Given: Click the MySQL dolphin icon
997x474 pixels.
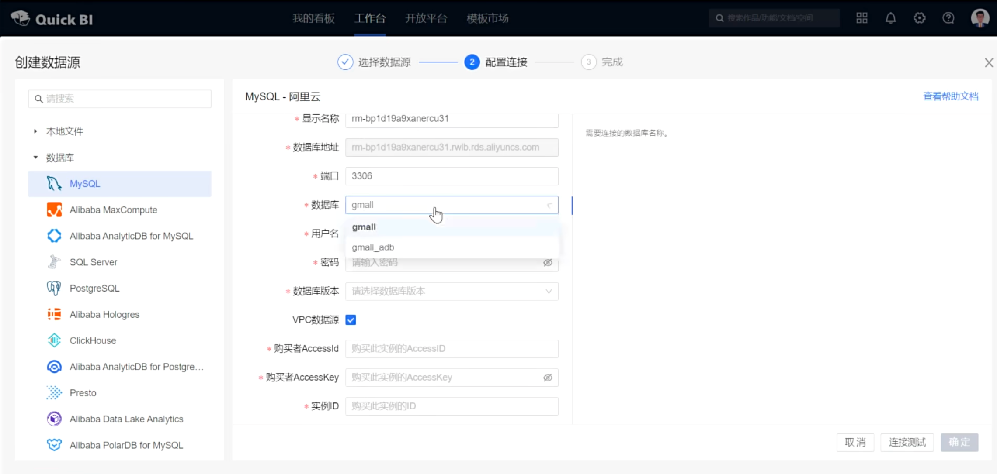Looking at the screenshot, I should pyautogui.click(x=54, y=184).
